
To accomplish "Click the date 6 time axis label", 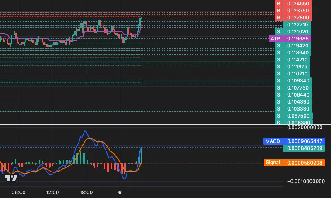I will 120,192.
